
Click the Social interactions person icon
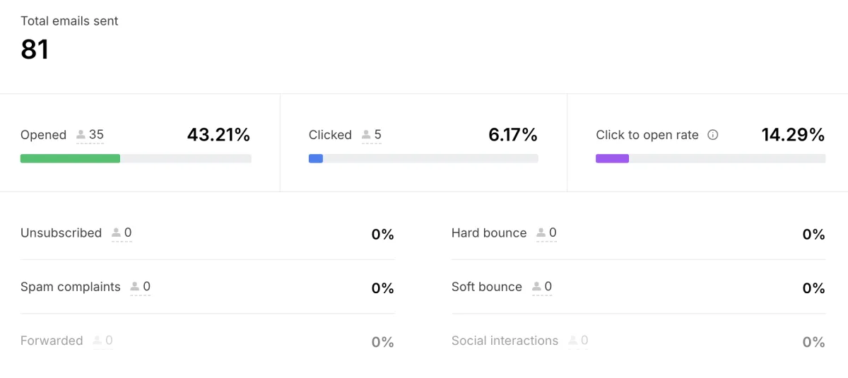pos(572,341)
